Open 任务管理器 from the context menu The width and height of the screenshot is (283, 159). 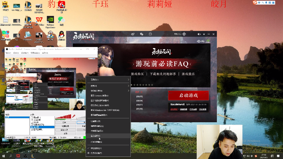coord(108,142)
